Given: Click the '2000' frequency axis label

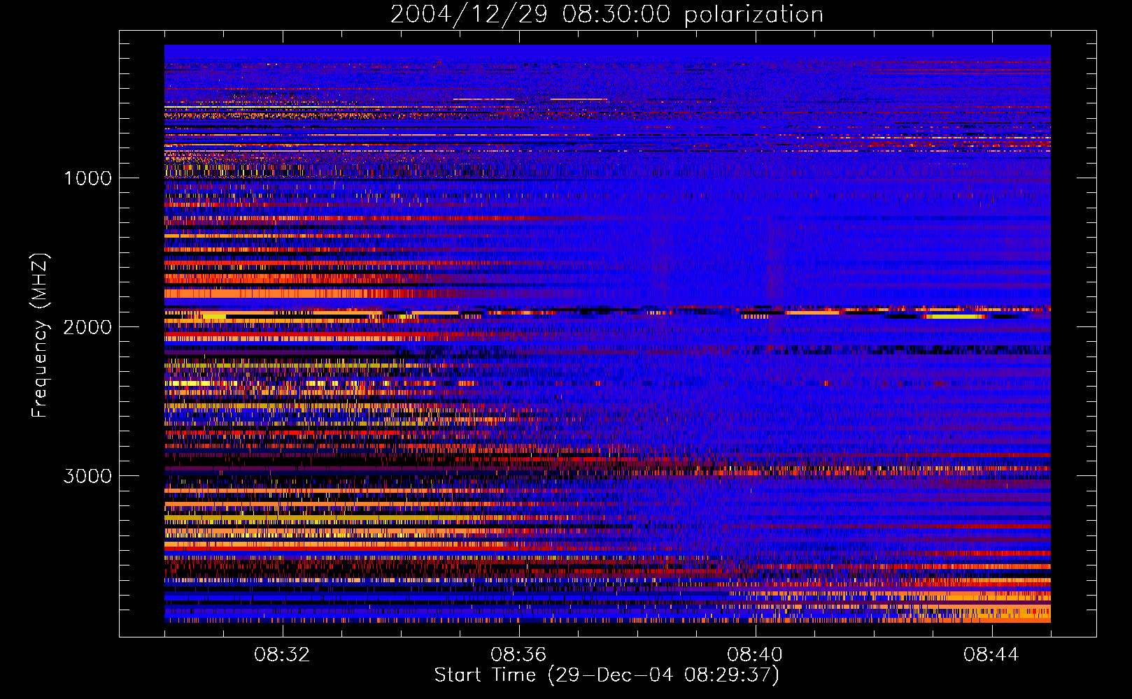Looking at the screenshot, I should [87, 327].
